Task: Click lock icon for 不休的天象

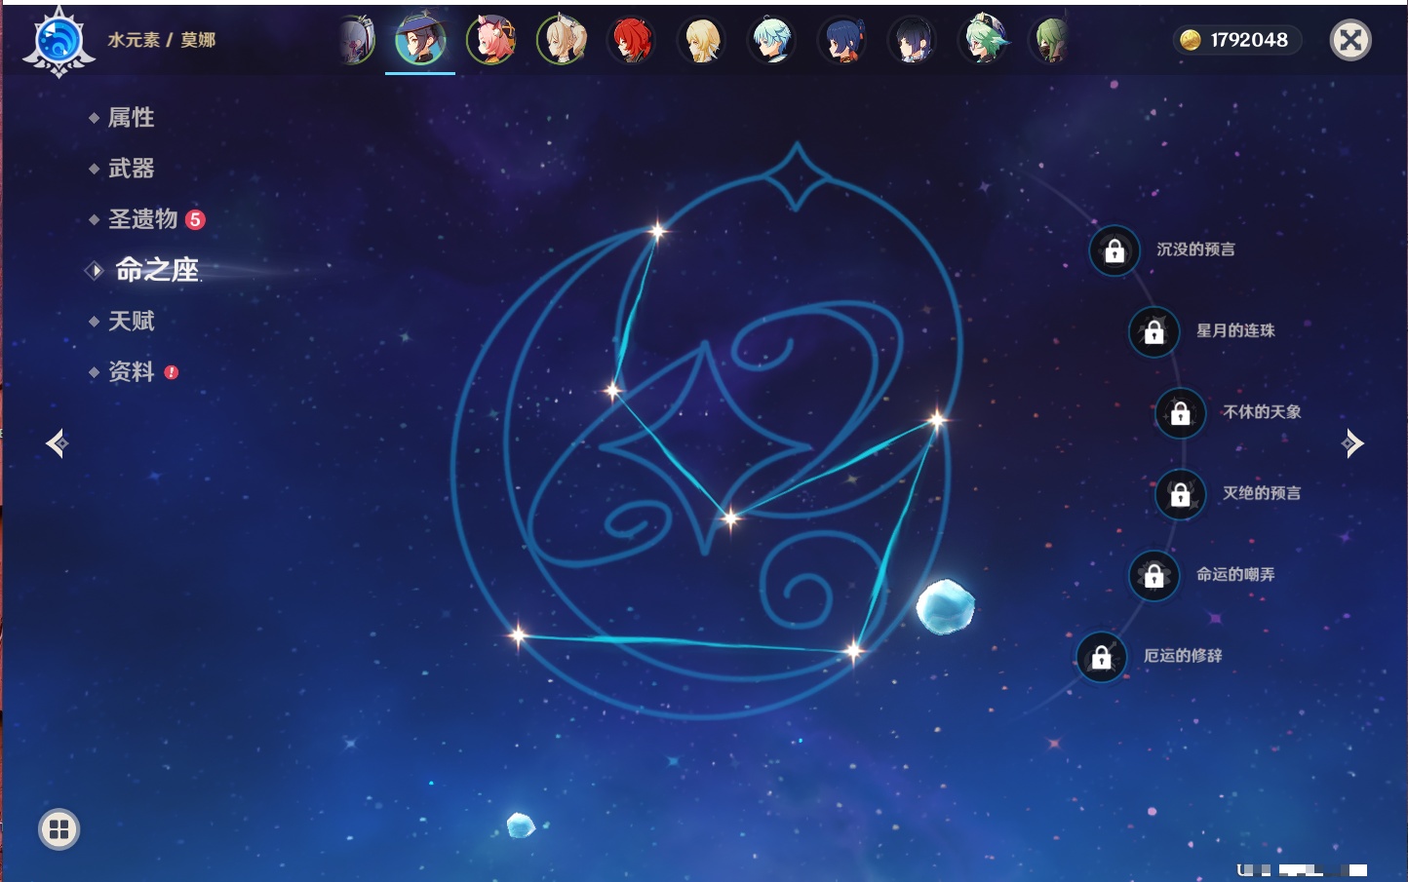Action: 1180,412
